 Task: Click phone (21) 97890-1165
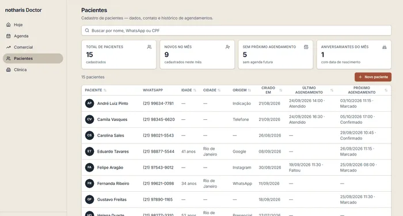[158, 199]
